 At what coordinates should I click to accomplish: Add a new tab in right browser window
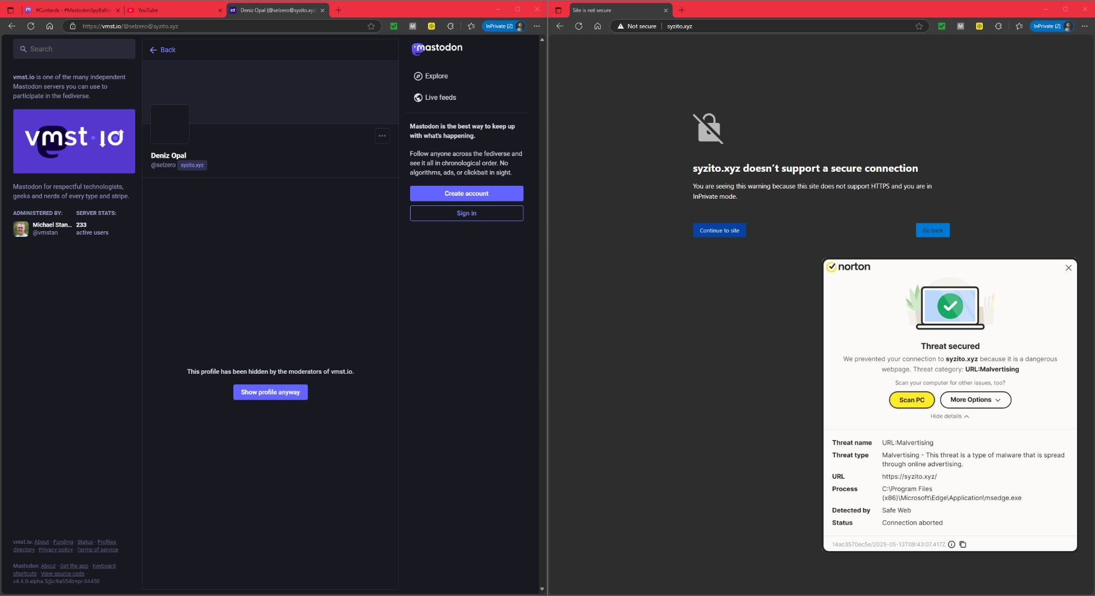[x=682, y=10]
